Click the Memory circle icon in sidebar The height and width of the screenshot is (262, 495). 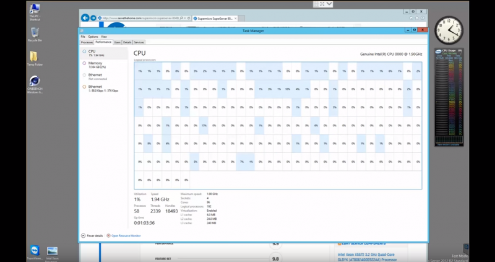[x=84, y=63]
